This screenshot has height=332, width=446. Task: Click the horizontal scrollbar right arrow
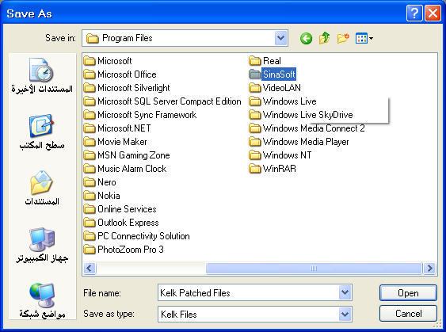coord(429,268)
